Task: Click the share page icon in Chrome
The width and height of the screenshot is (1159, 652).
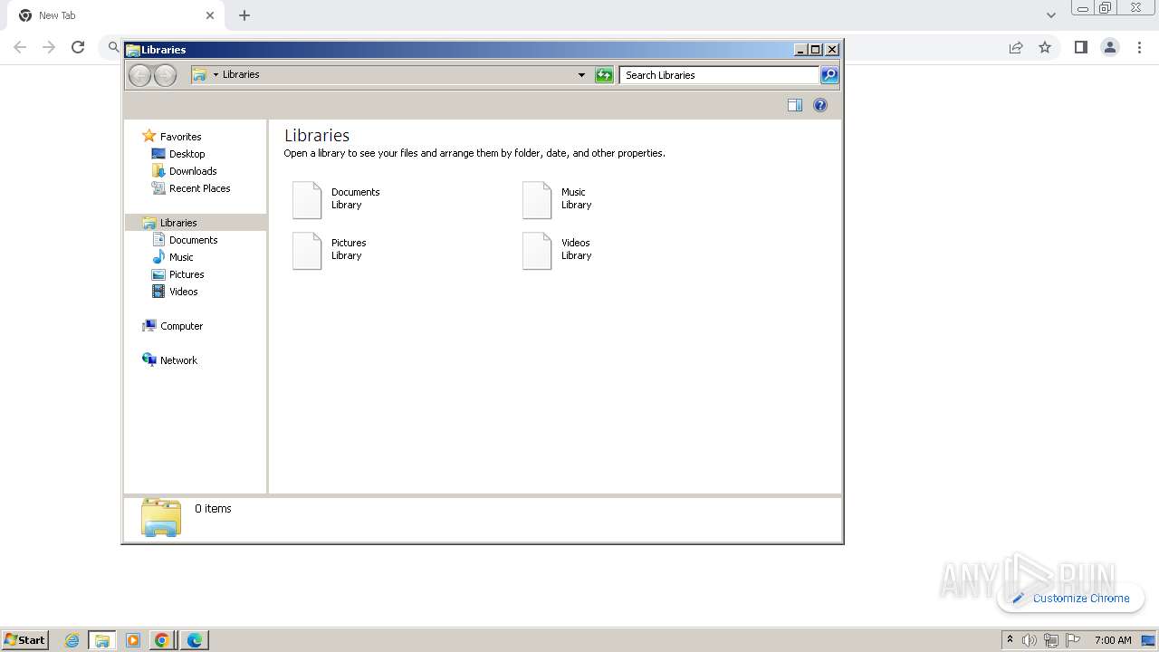Action: [x=1016, y=47]
